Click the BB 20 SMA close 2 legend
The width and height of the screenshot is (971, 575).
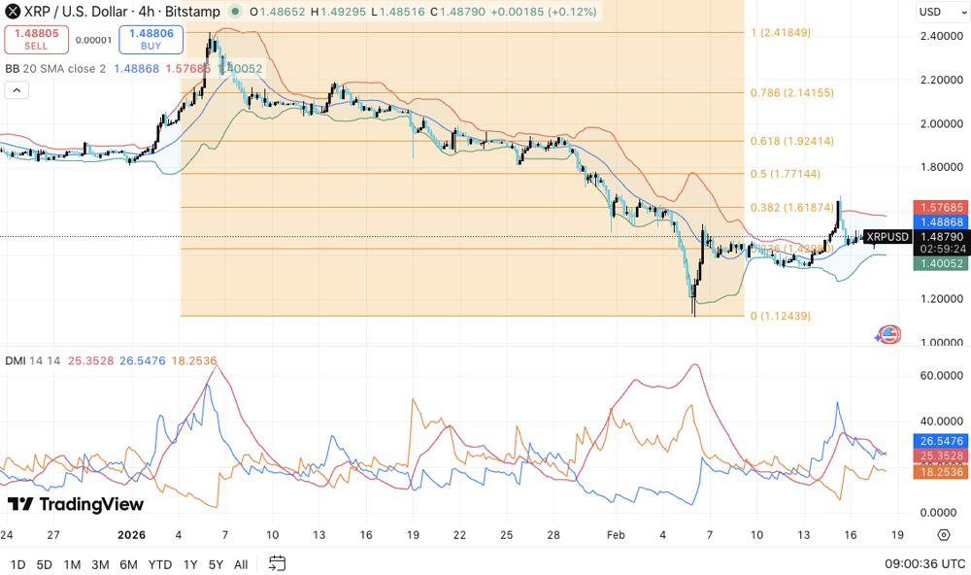[55, 69]
